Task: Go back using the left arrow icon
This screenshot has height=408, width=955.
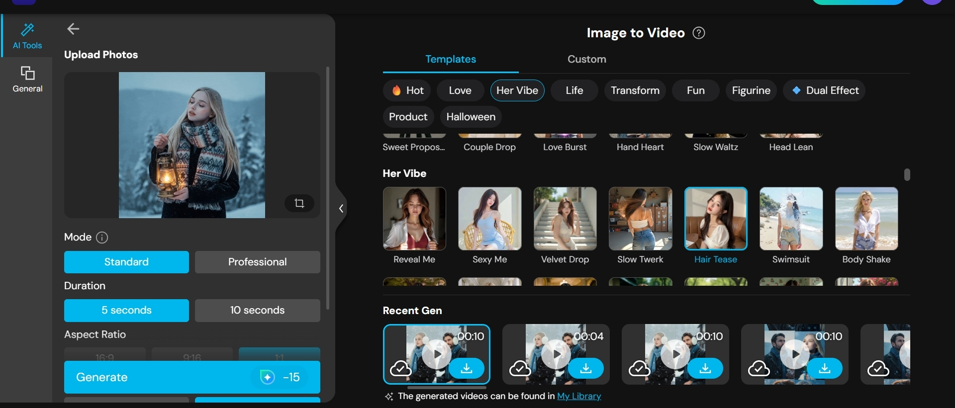Action: pyautogui.click(x=73, y=29)
